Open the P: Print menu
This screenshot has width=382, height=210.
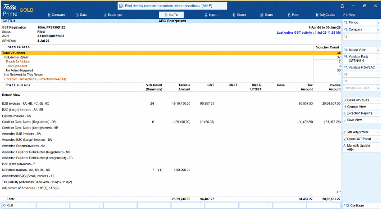(293, 14)
